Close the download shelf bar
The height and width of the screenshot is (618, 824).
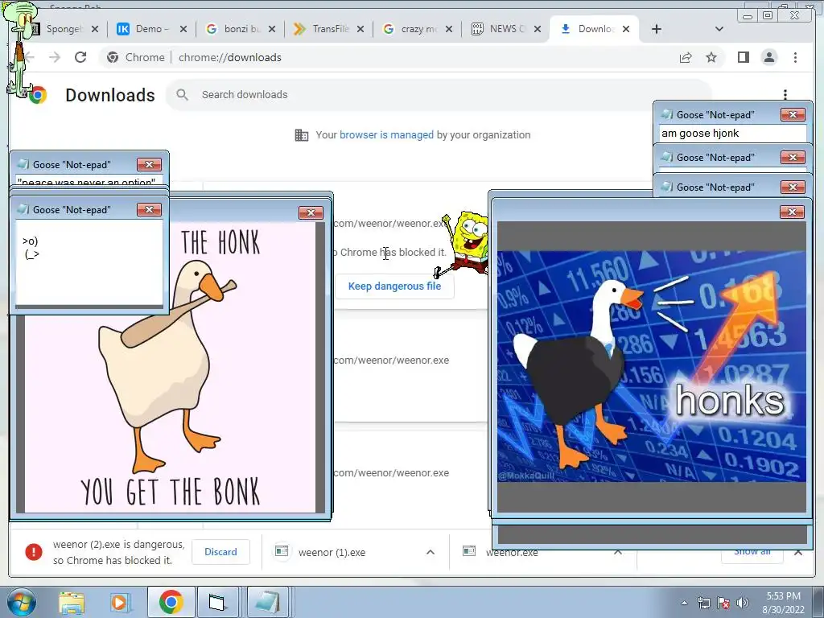[x=798, y=552]
